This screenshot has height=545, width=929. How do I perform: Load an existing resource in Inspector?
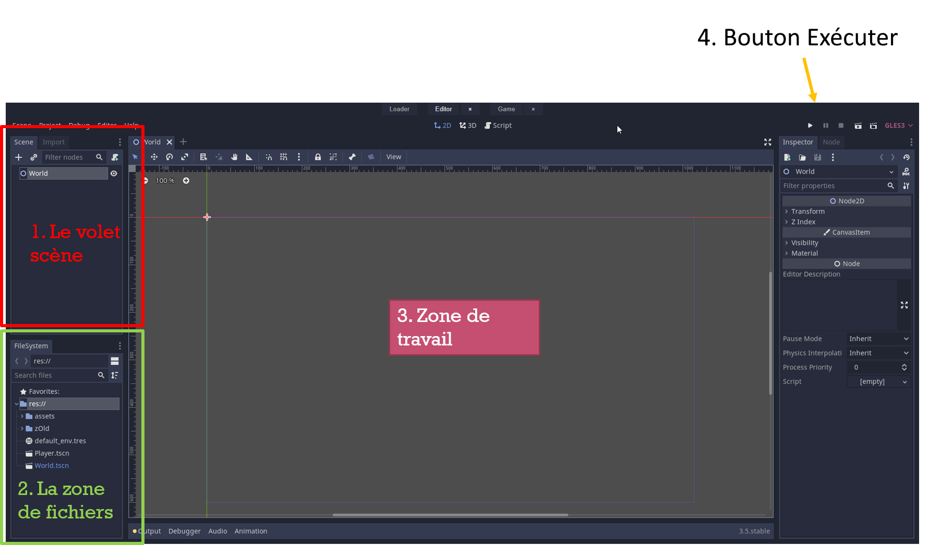pos(802,157)
